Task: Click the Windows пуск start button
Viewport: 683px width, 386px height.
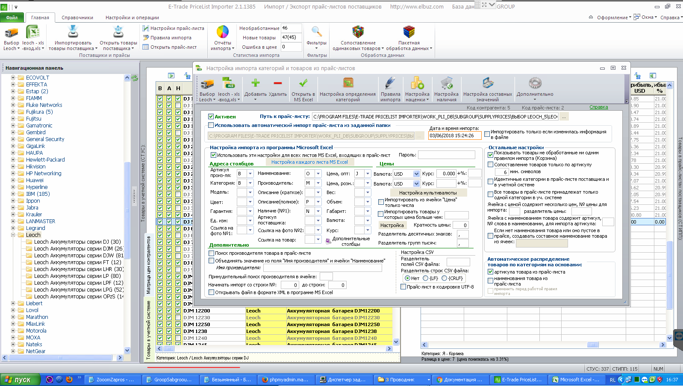Action: (x=20, y=380)
